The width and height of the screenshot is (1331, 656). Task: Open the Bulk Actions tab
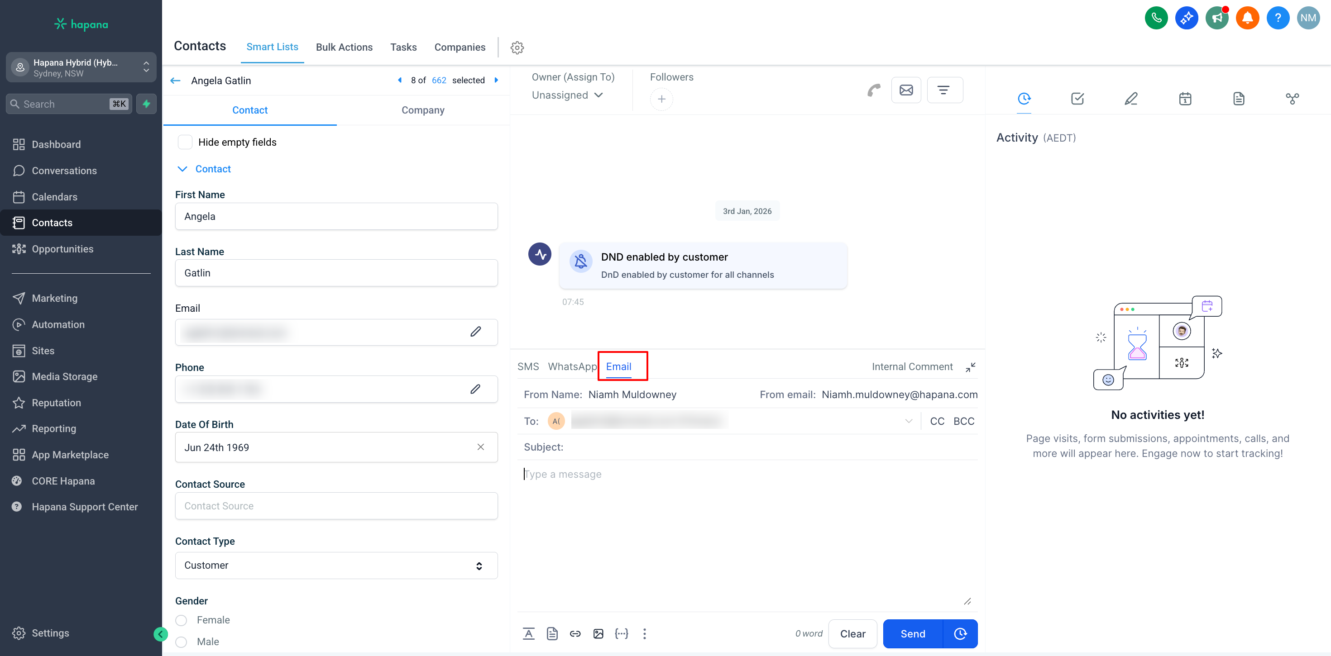pos(344,47)
